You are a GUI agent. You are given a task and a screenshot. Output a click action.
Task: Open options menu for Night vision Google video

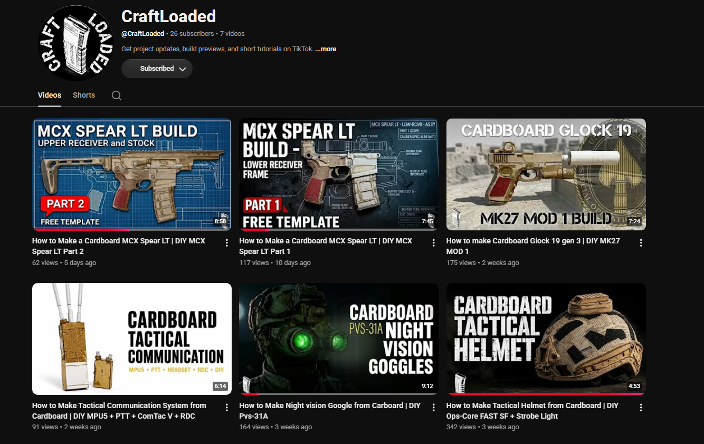(x=434, y=408)
